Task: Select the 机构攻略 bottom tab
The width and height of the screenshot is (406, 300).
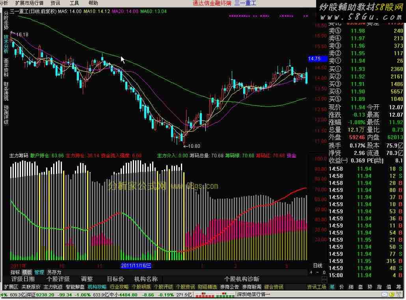Action: 97,287
